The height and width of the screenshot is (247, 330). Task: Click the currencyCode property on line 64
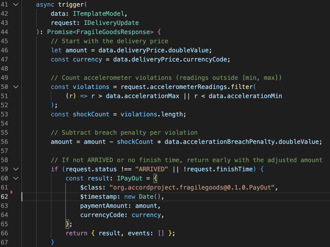tap(102, 215)
